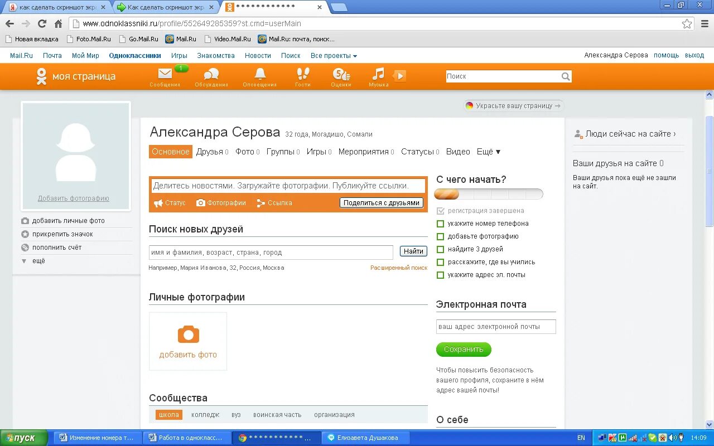Click green 'Сохранить' button
This screenshot has width=714, height=446.
tap(464, 350)
